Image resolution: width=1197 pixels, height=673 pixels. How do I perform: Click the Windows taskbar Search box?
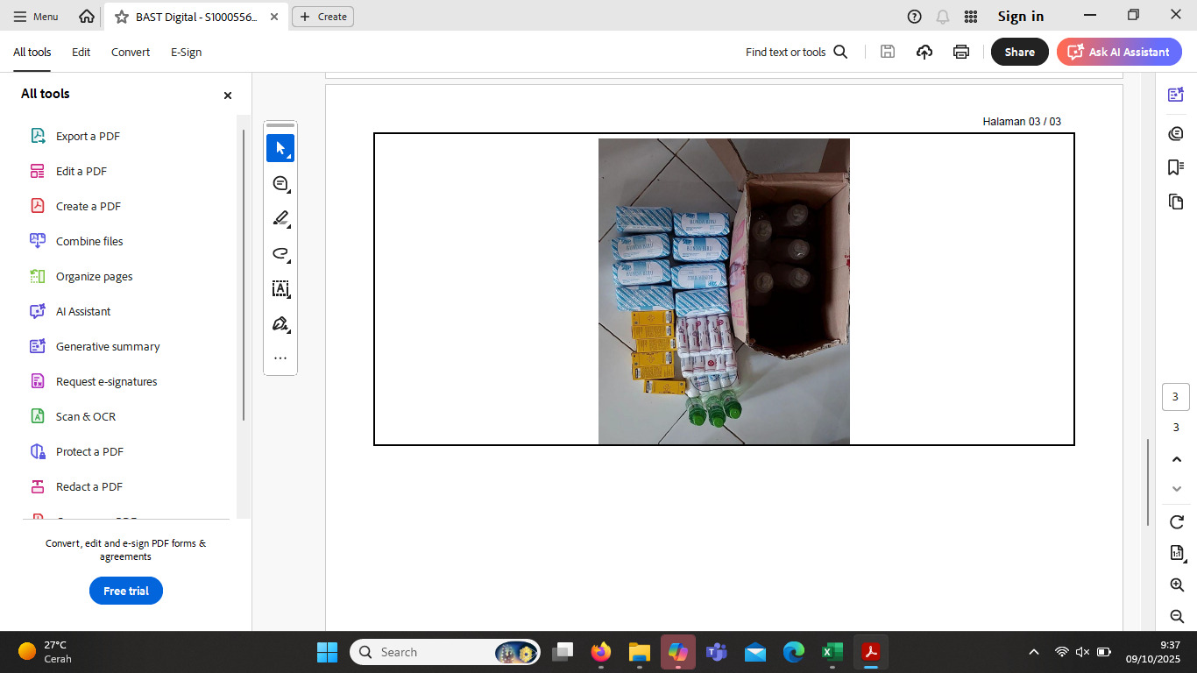(x=436, y=652)
